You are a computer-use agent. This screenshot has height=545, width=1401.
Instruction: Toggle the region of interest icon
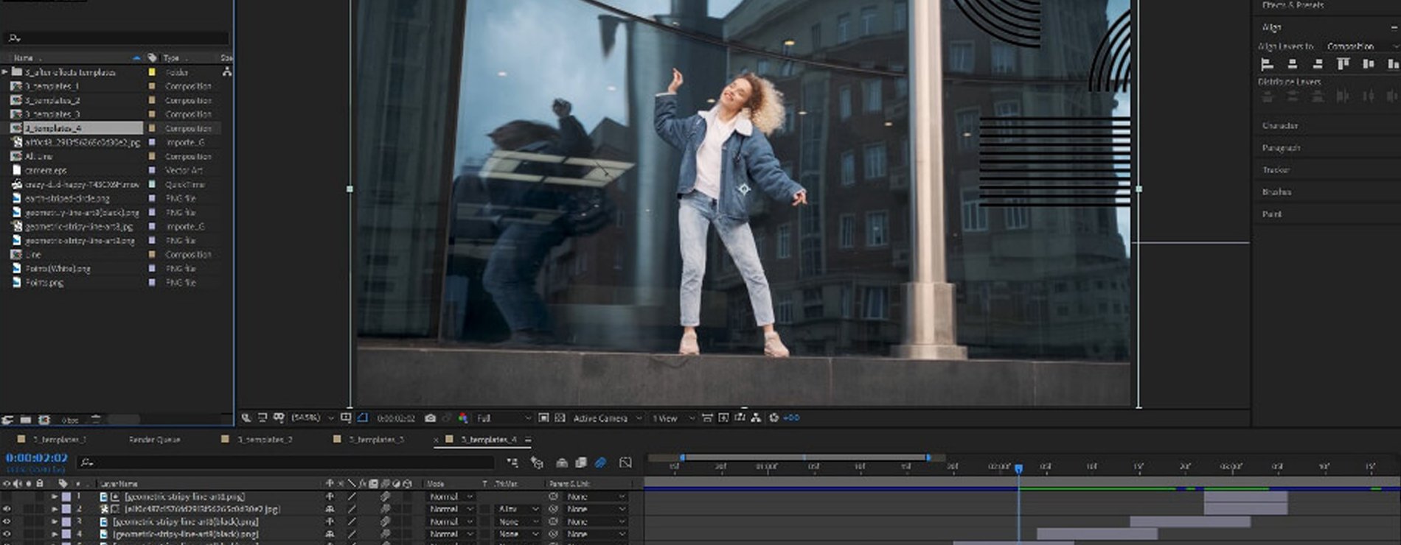click(543, 418)
